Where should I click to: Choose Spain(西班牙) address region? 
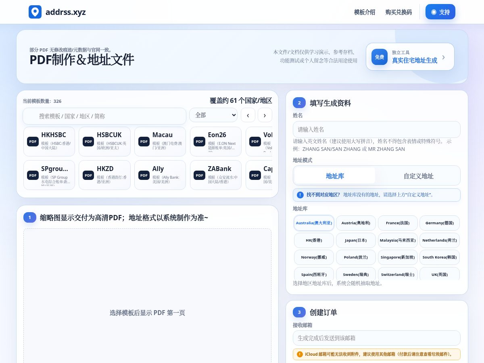[x=314, y=274]
